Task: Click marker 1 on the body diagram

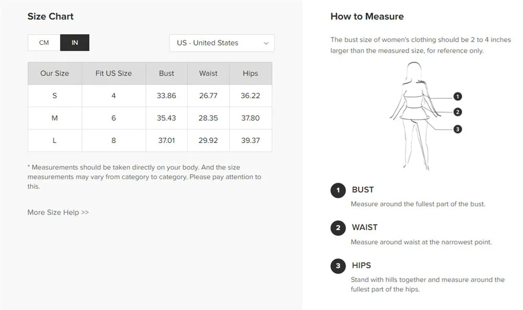Action: (x=458, y=97)
